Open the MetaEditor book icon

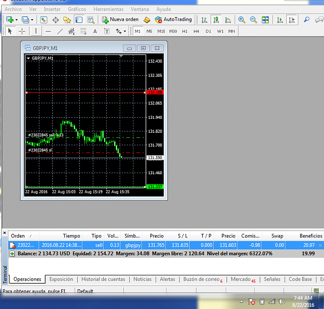(x=147, y=20)
